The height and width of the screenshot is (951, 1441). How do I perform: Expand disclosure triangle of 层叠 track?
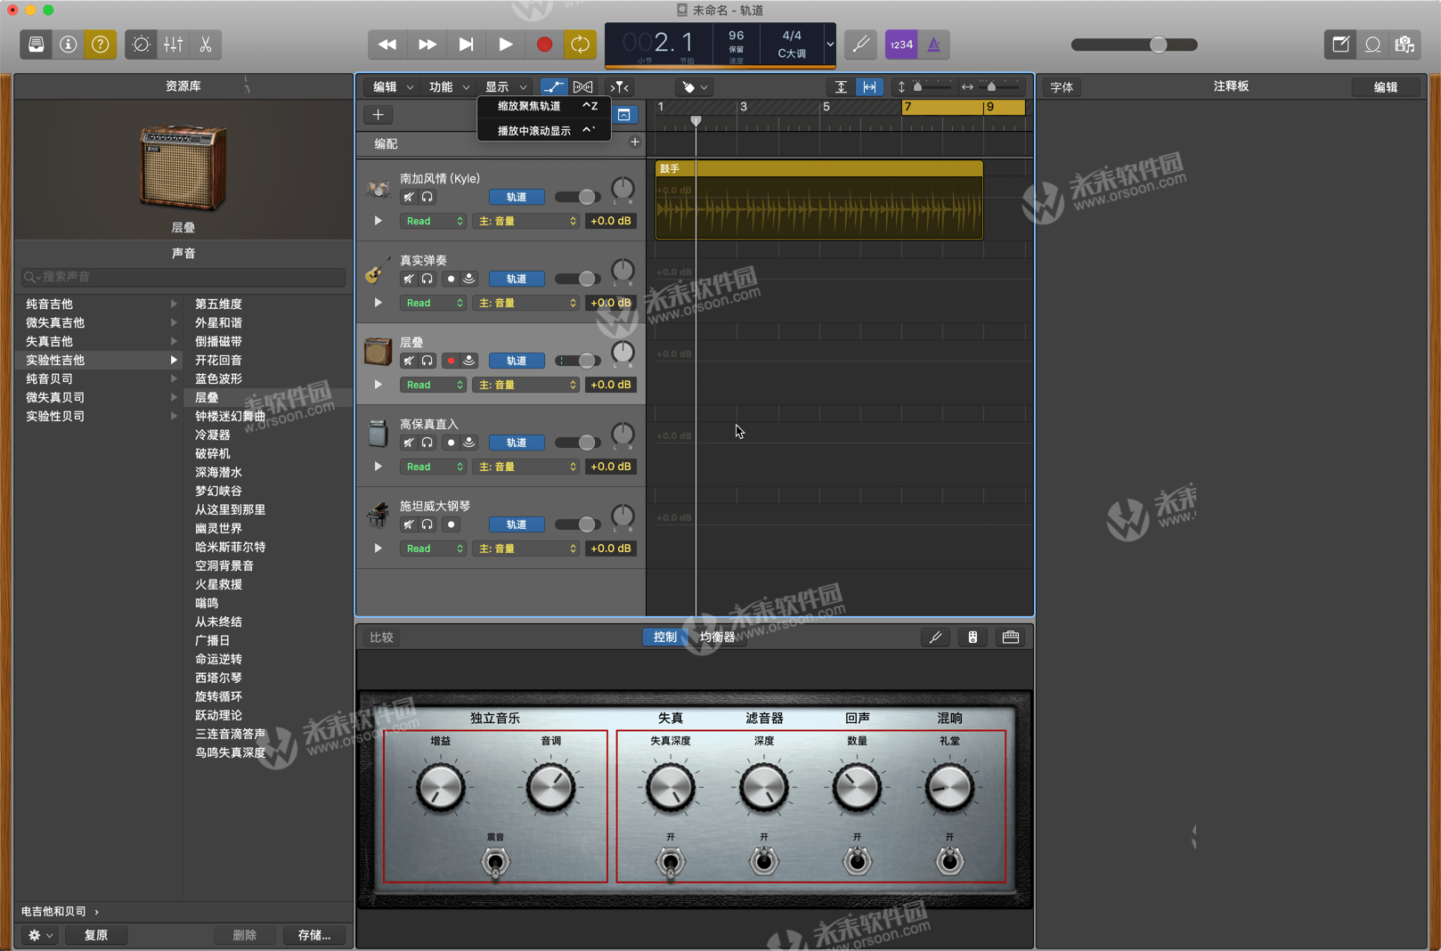click(378, 385)
